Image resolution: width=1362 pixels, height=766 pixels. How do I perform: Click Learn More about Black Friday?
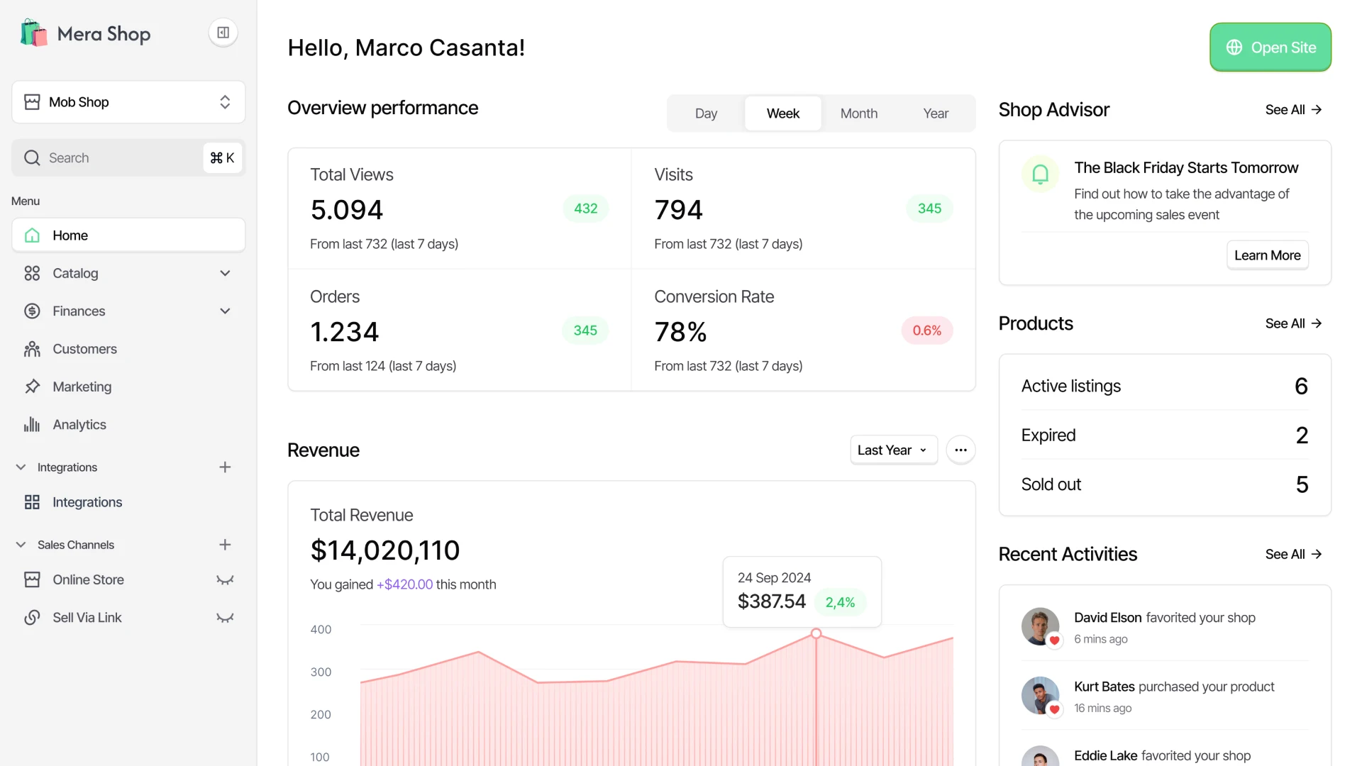coord(1267,255)
